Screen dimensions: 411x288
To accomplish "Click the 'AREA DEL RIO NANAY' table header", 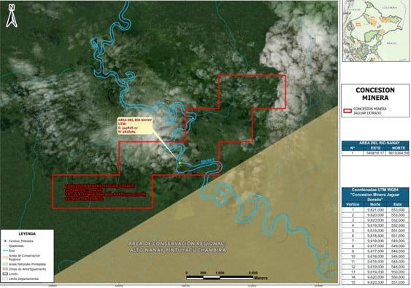I will pyautogui.click(x=375, y=143).
